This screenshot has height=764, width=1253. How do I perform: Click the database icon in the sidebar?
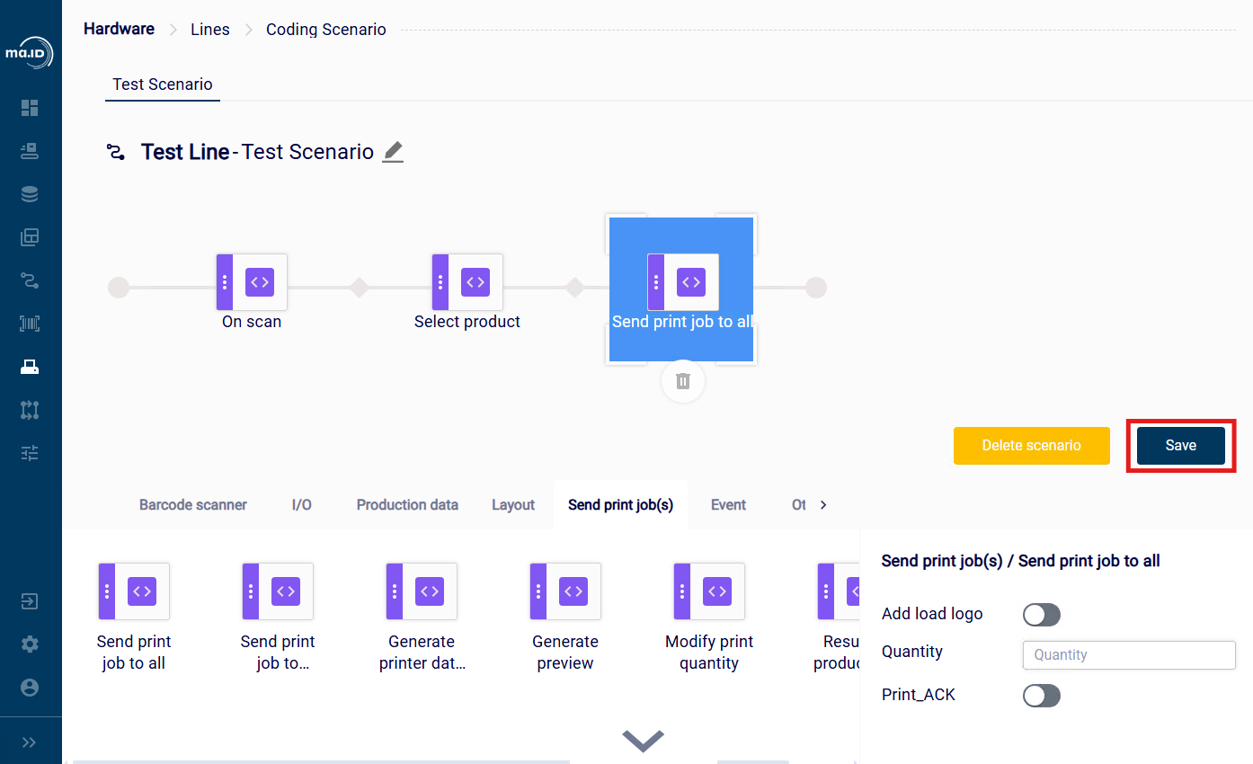tap(30, 194)
